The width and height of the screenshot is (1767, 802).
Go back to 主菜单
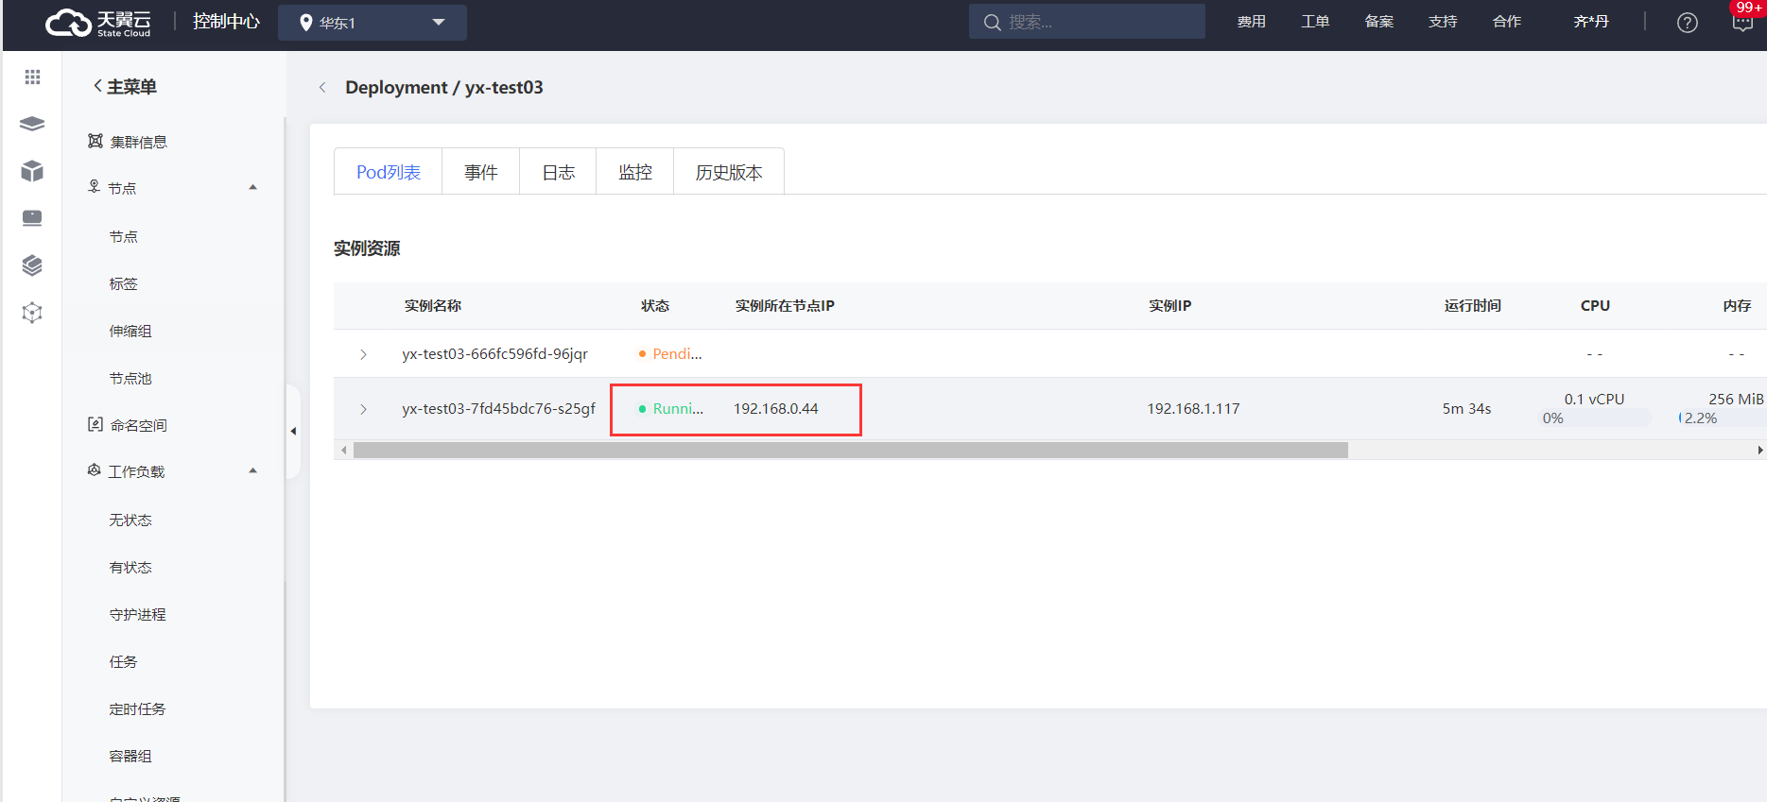(125, 87)
